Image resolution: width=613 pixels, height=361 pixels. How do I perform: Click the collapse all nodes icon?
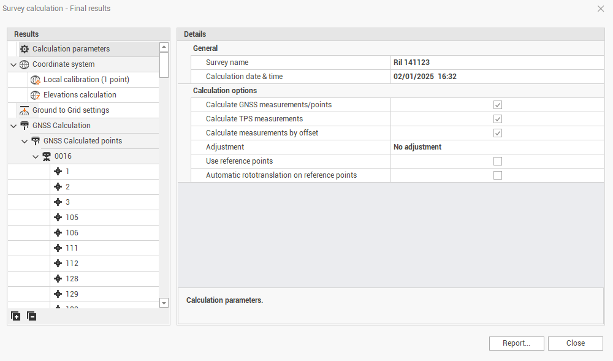click(x=31, y=316)
